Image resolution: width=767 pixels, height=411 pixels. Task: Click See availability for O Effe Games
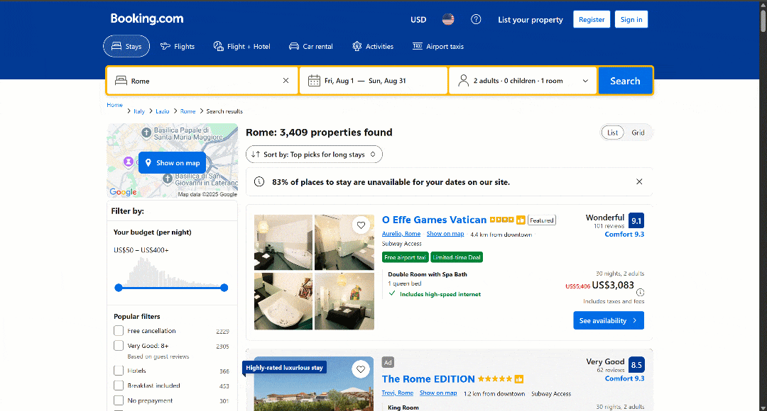609,321
